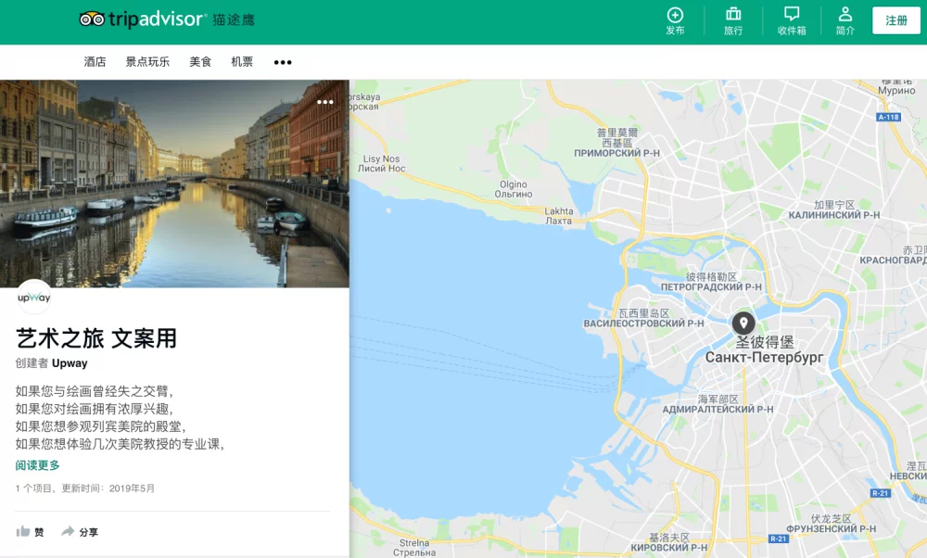This screenshot has width=927, height=558.
Task: Open the 旅行 trips suitcase icon
Action: [x=733, y=20]
